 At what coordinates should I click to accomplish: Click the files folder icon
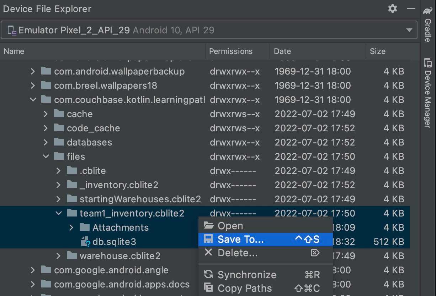click(x=59, y=156)
